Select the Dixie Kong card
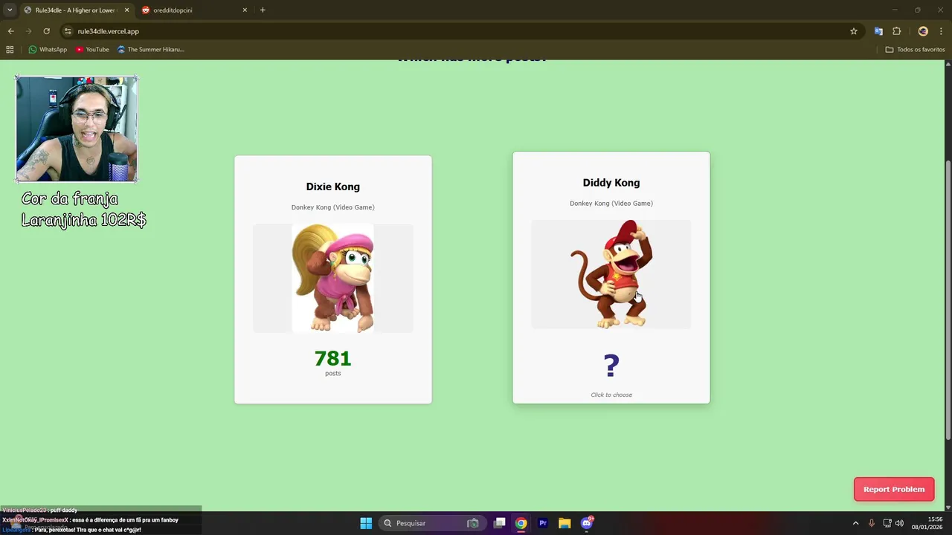Viewport: 952px width, 535px height. tap(333, 279)
